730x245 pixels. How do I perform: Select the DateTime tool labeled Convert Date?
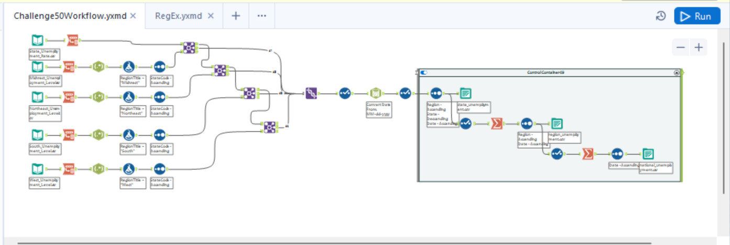pos(375,94)
